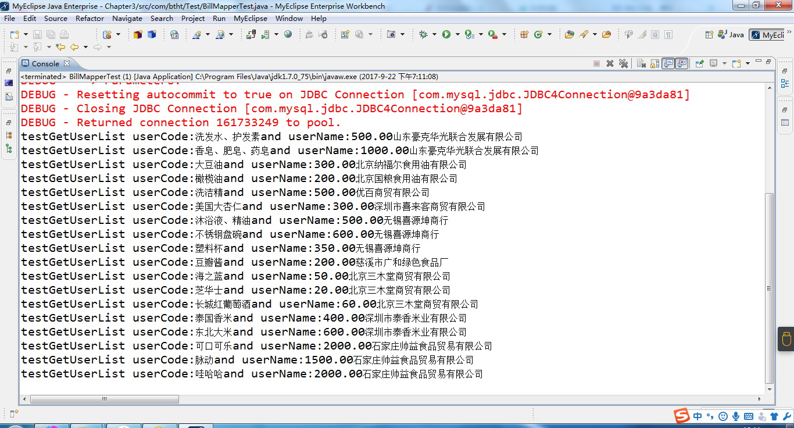The image size is (794, 428).
Task: Click the Open Perspective icon
Action: [x=709, y=34]
